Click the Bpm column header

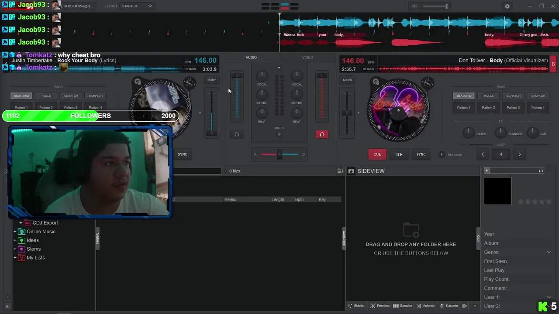click(299, 199)
